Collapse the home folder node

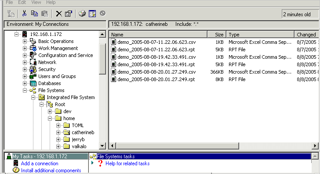click(50, 118)
